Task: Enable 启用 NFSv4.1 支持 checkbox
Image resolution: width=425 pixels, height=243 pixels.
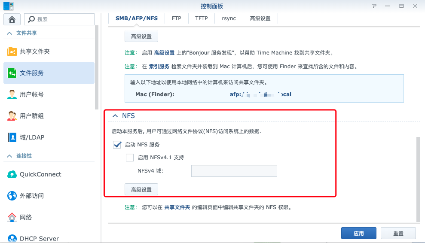Action: 130,158
